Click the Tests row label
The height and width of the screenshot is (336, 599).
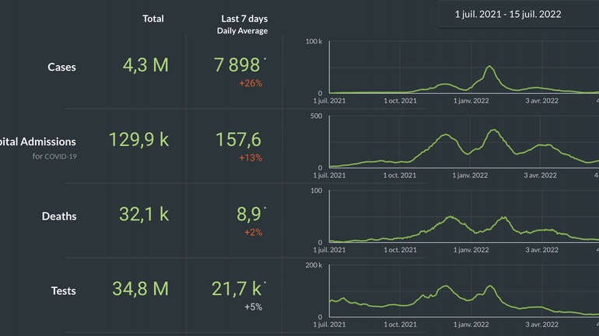[x=64, y=291]
